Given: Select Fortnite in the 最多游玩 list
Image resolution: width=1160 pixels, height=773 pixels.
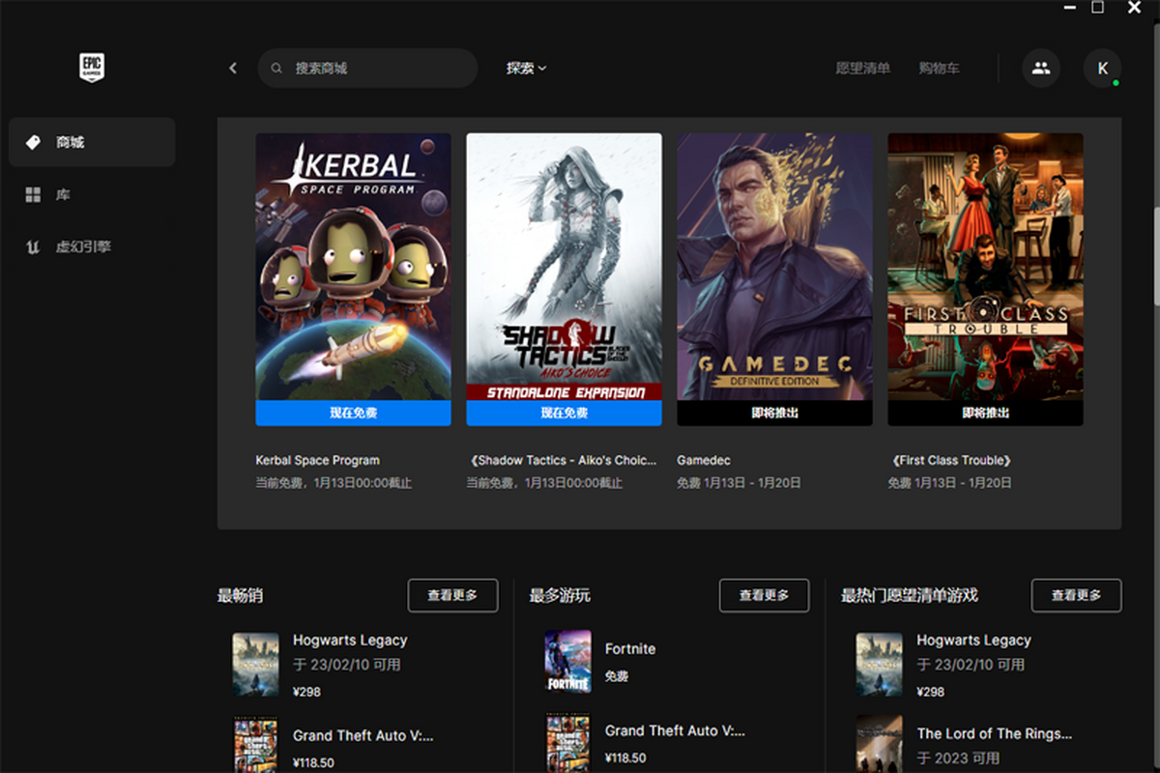Looking at the screenshot, I should pyautogui.click(x=629, y=649).
